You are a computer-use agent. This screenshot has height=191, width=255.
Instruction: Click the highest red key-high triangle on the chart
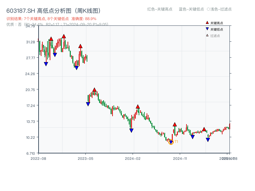[64, 36]
